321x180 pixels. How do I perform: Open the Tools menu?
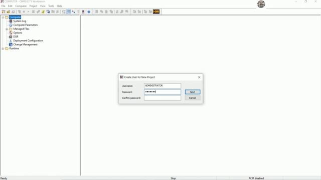point(51,6)
